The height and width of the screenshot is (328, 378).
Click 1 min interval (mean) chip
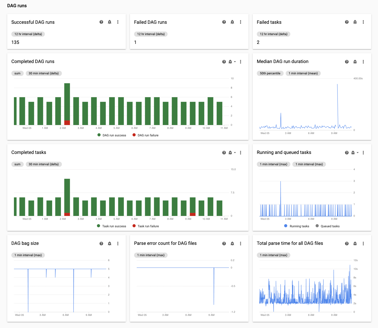pyautogui.click(x=303, y=73)
